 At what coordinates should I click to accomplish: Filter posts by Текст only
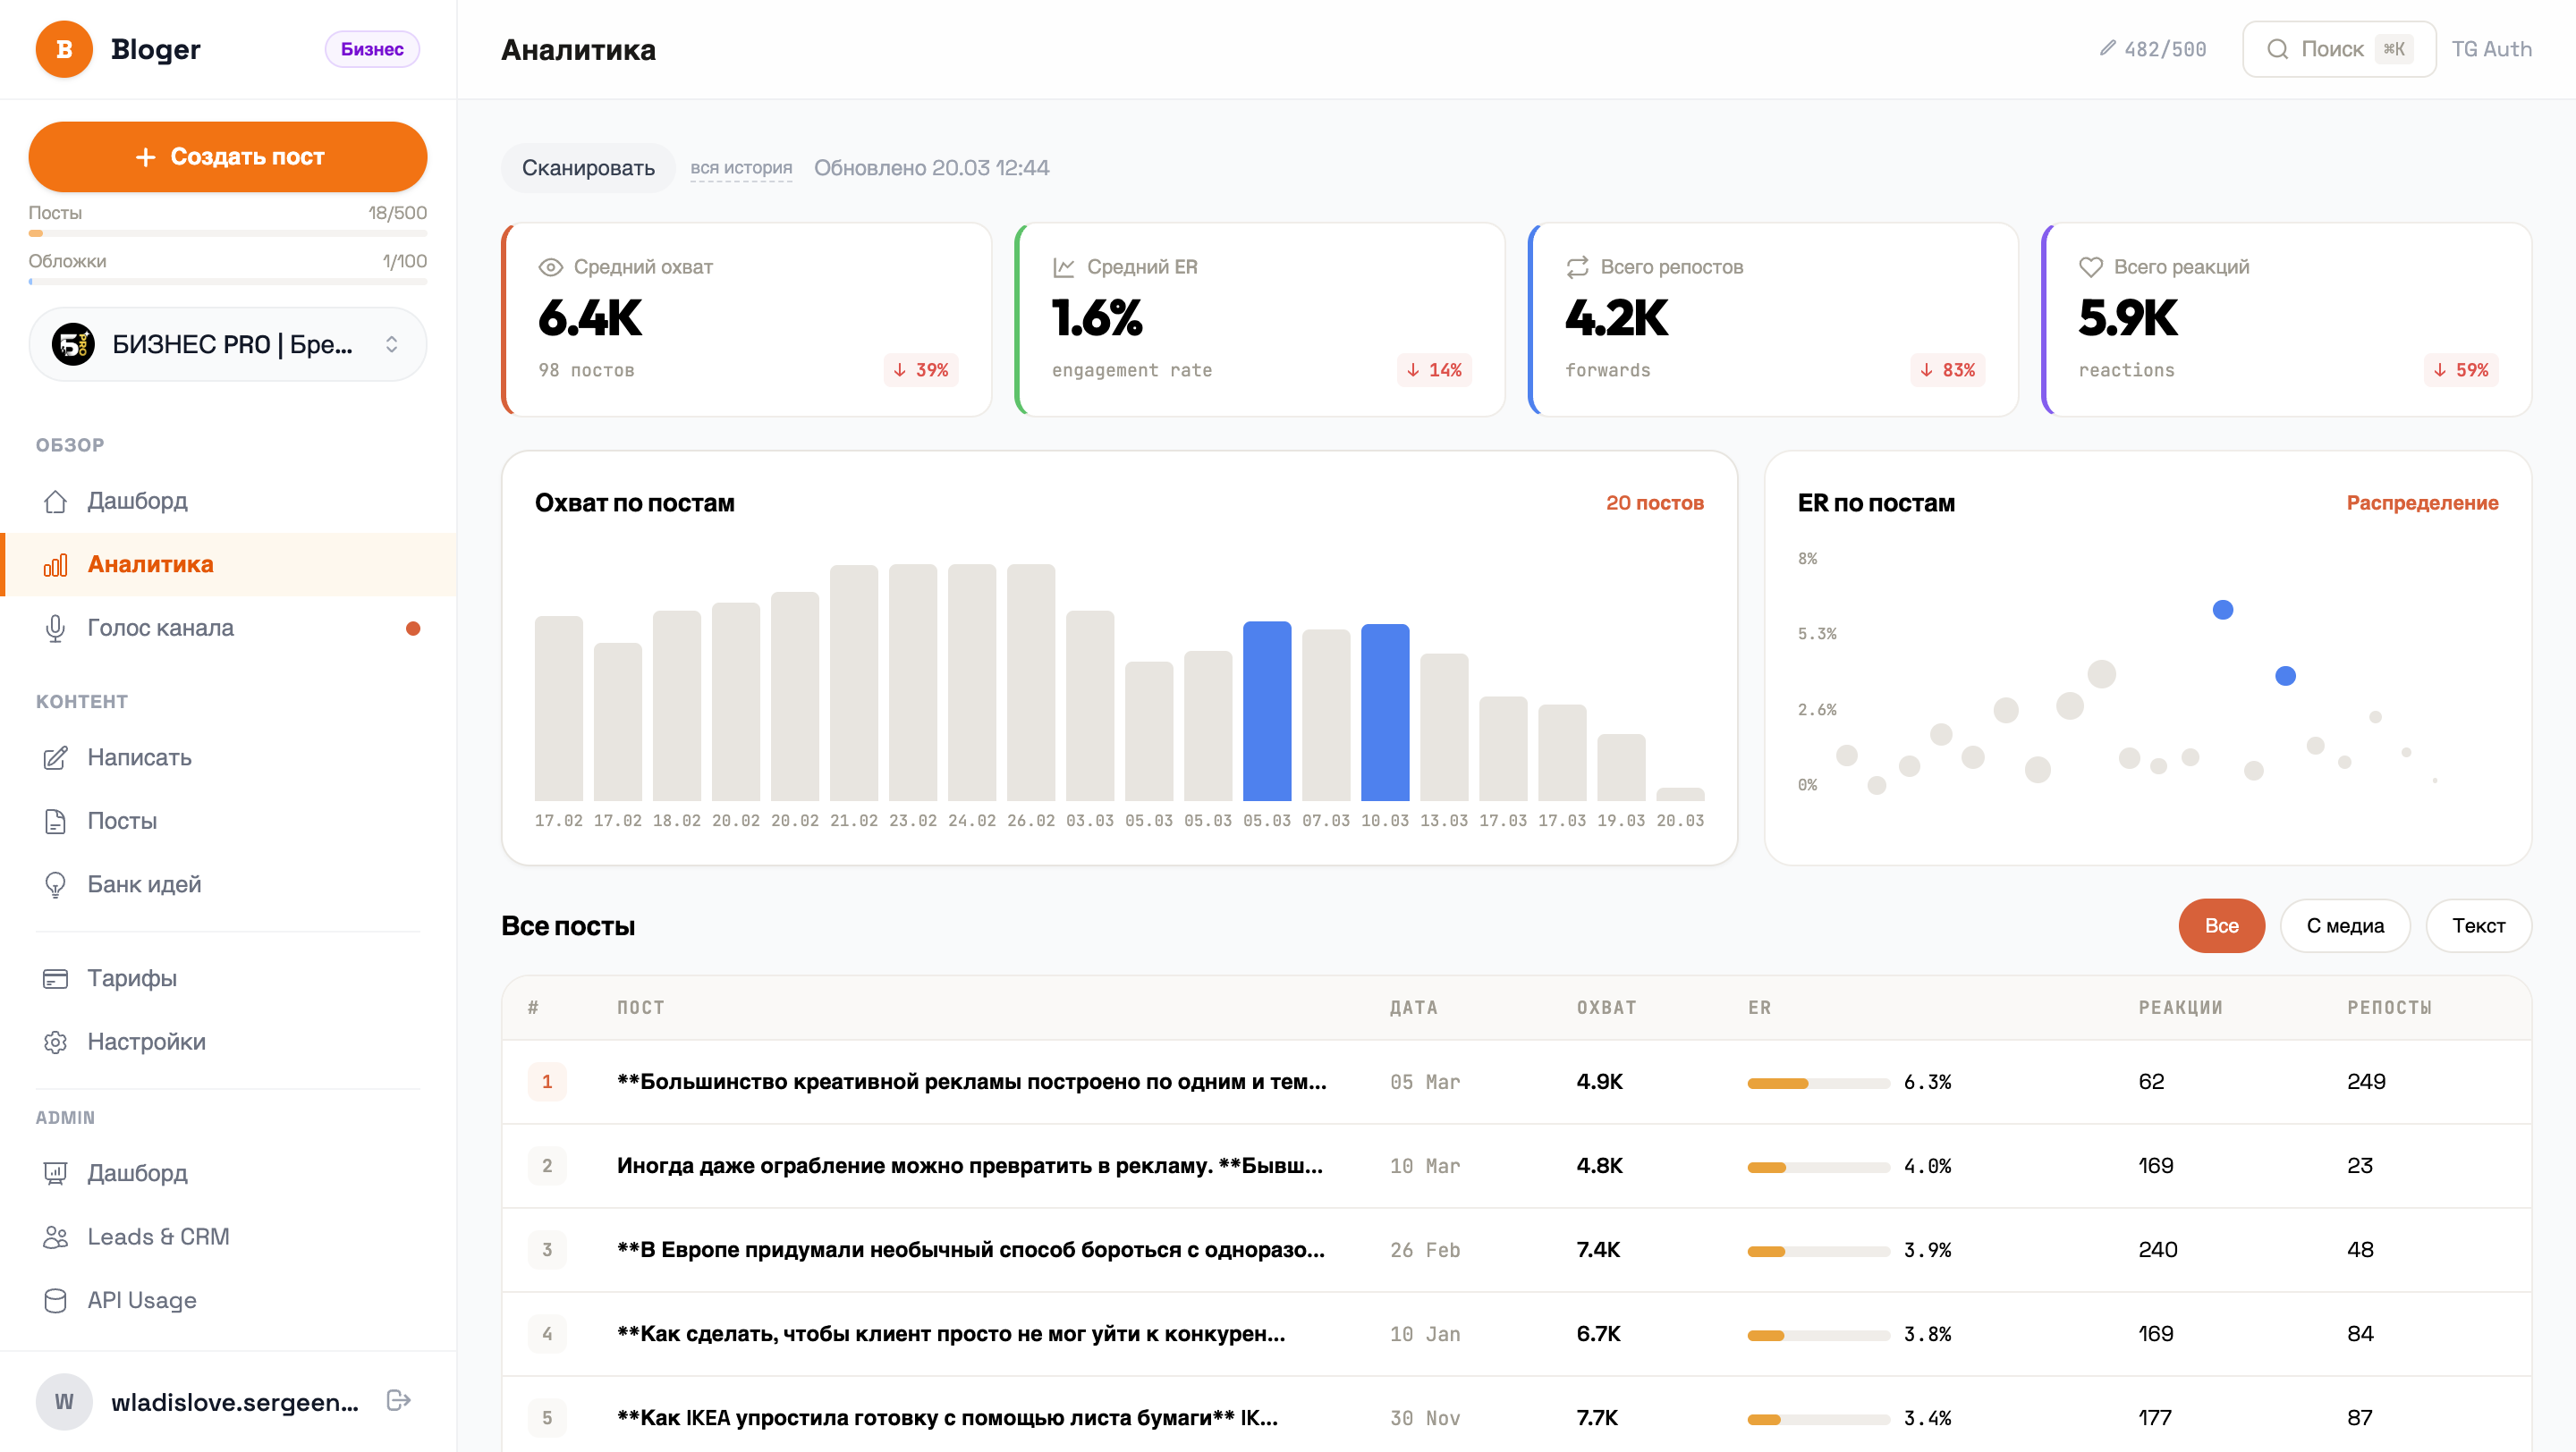click(2477, 925)
